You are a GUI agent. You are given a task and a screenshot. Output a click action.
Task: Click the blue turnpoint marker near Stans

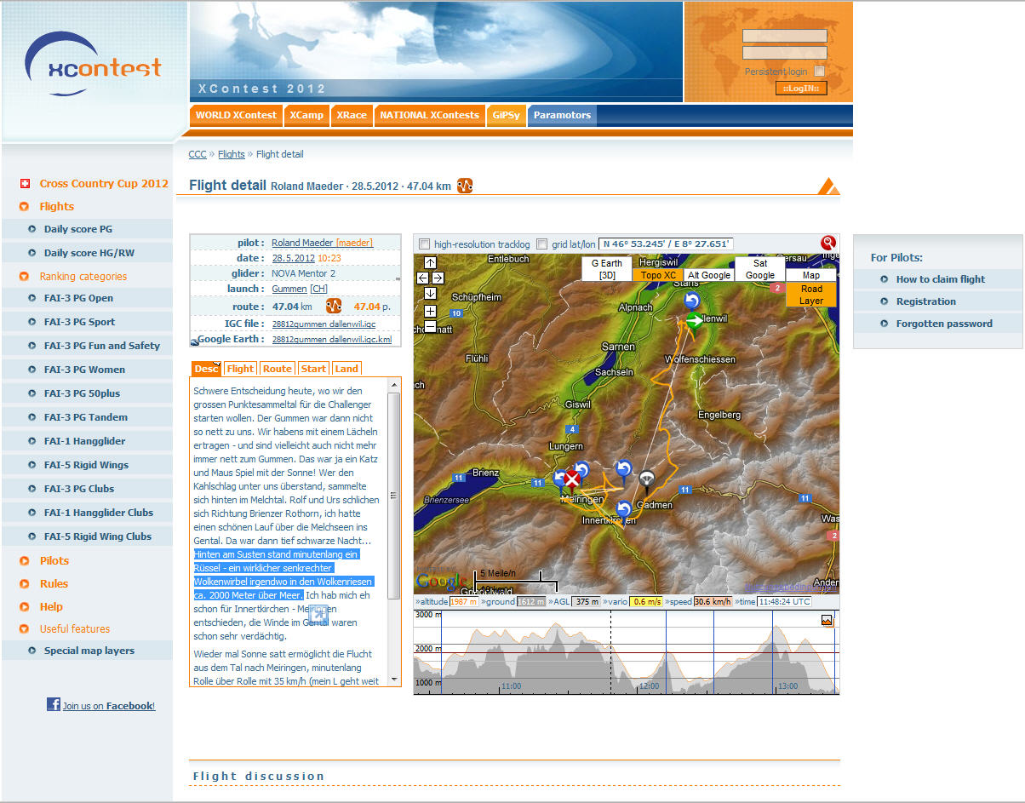(x=691, y=301)
